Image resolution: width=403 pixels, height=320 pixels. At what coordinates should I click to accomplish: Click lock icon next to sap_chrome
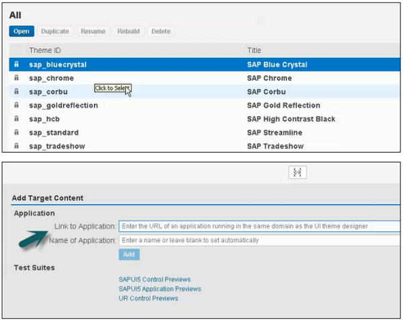coord(16,78)
